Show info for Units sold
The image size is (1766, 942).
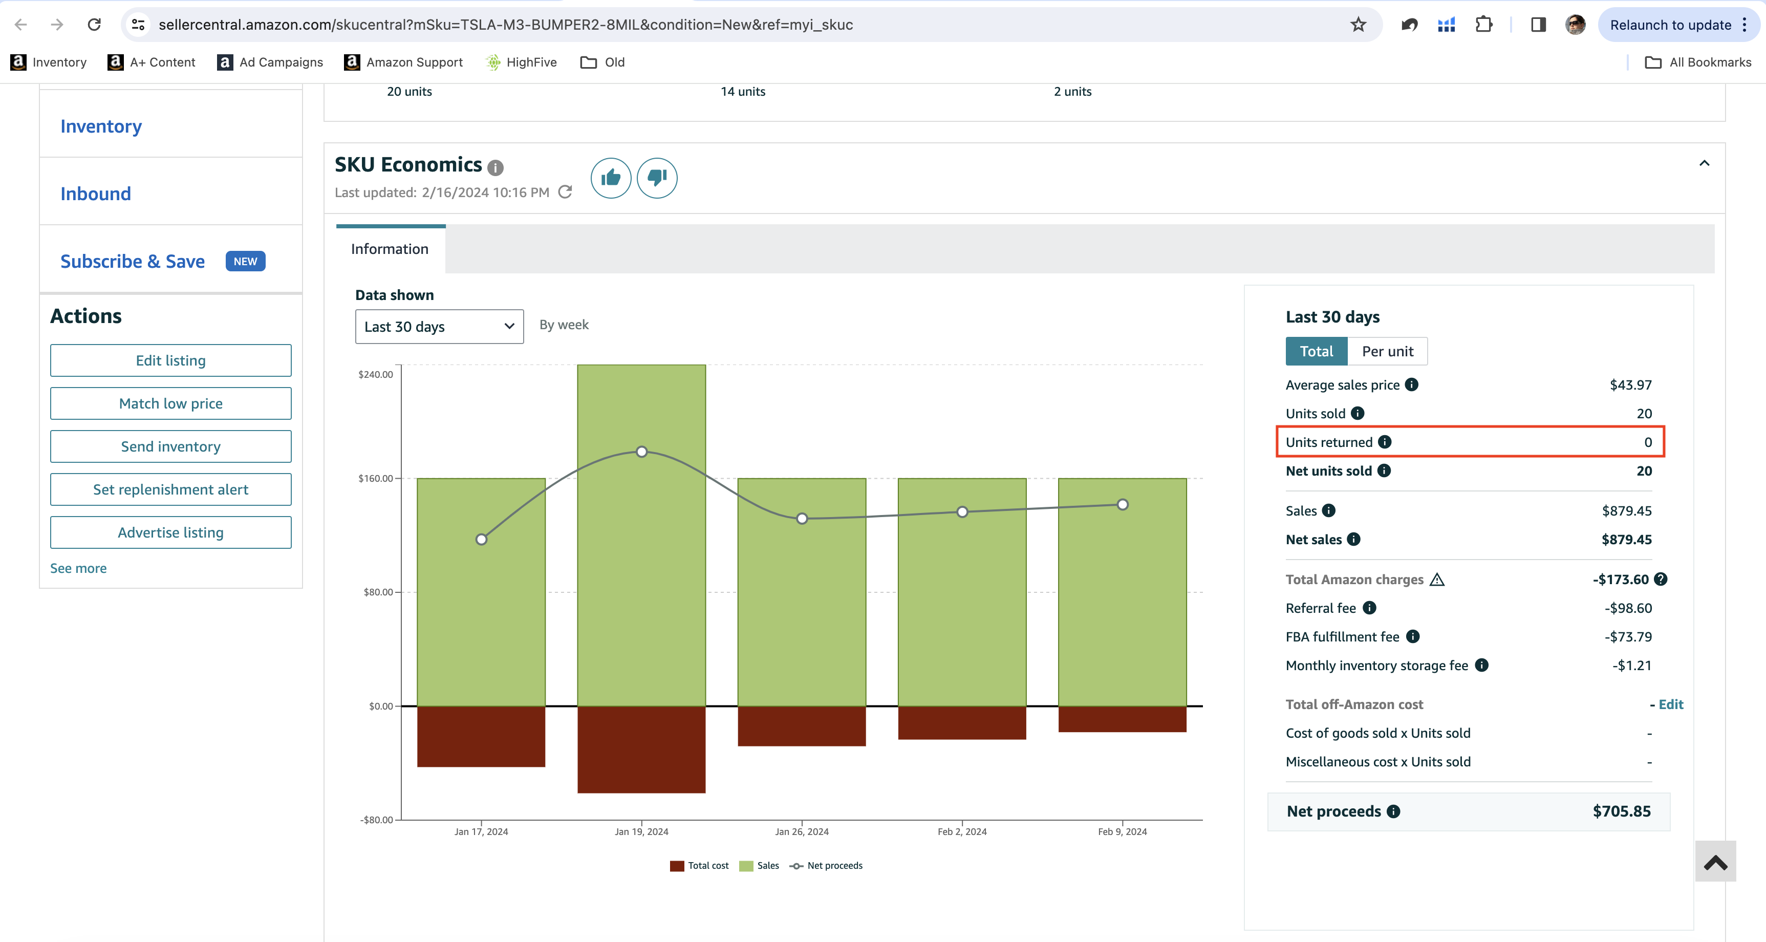point(1356,413)
